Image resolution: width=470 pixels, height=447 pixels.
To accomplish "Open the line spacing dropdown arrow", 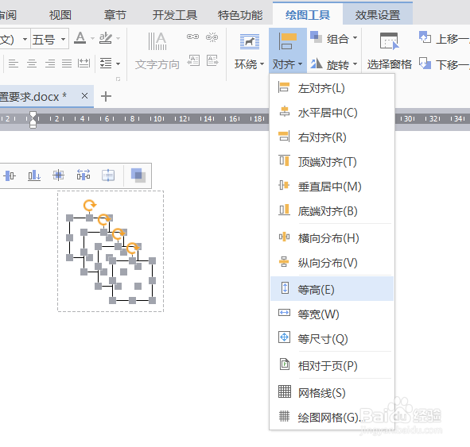I will [x=118, y=64].
